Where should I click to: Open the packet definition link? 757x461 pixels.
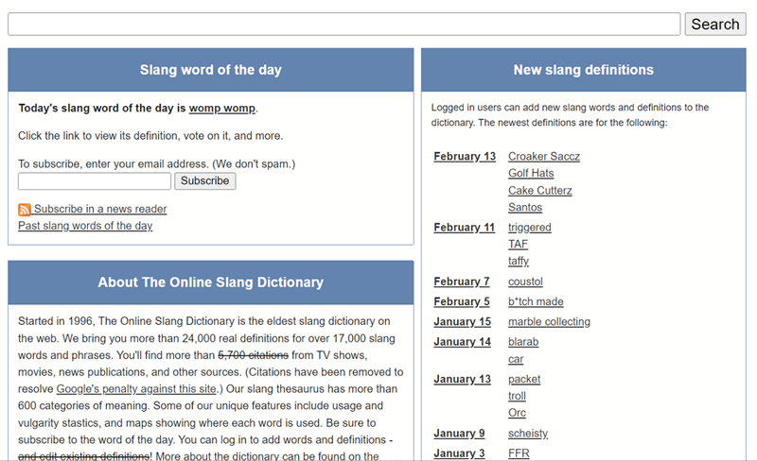(x=524, y=380)
